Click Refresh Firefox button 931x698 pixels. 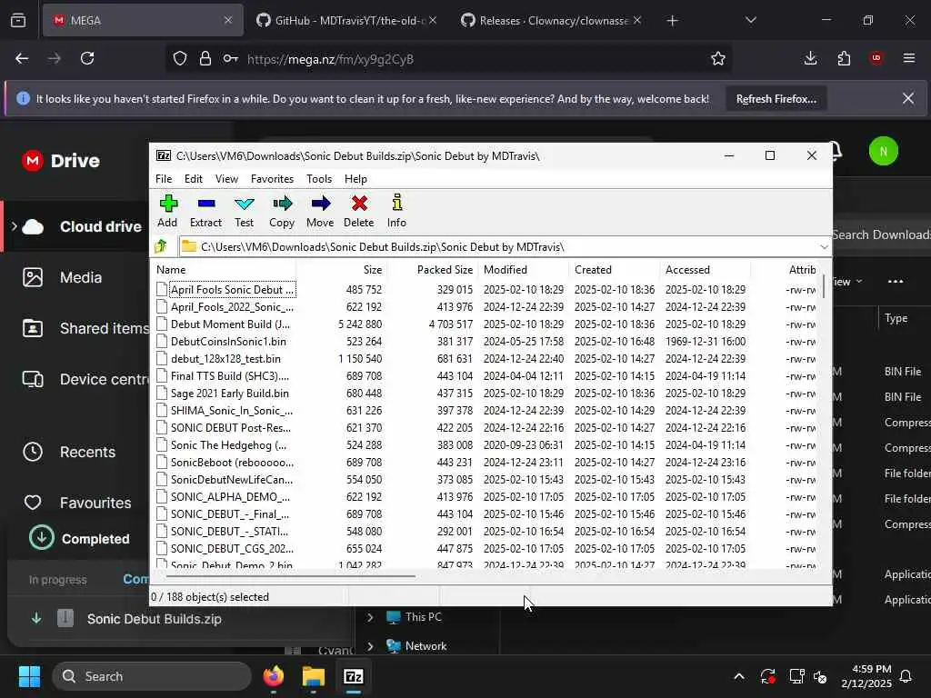pyautogui.click(x=776, y=99)
